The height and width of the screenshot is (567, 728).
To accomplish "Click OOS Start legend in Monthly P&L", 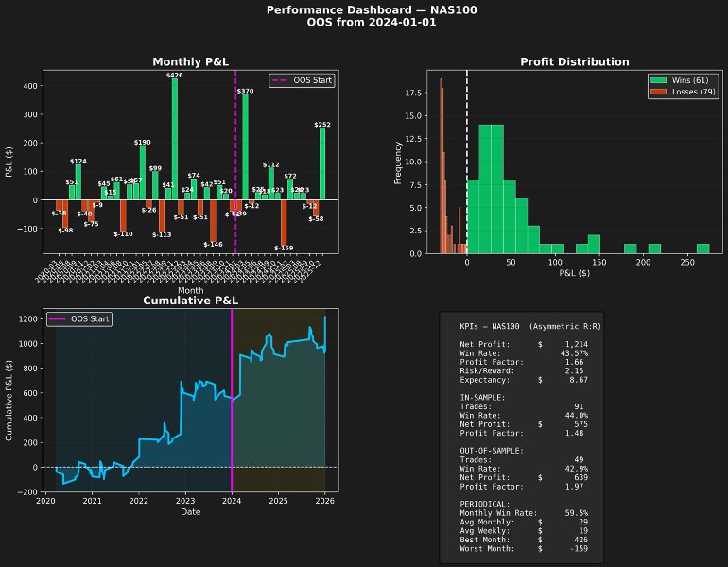I will [x=302, y=80].
